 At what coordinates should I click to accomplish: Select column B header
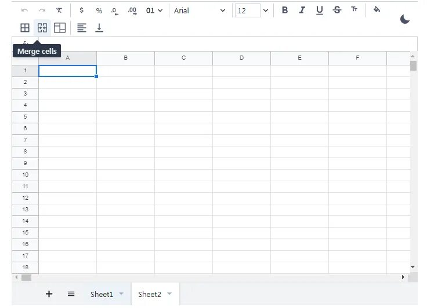click(125, 58)
